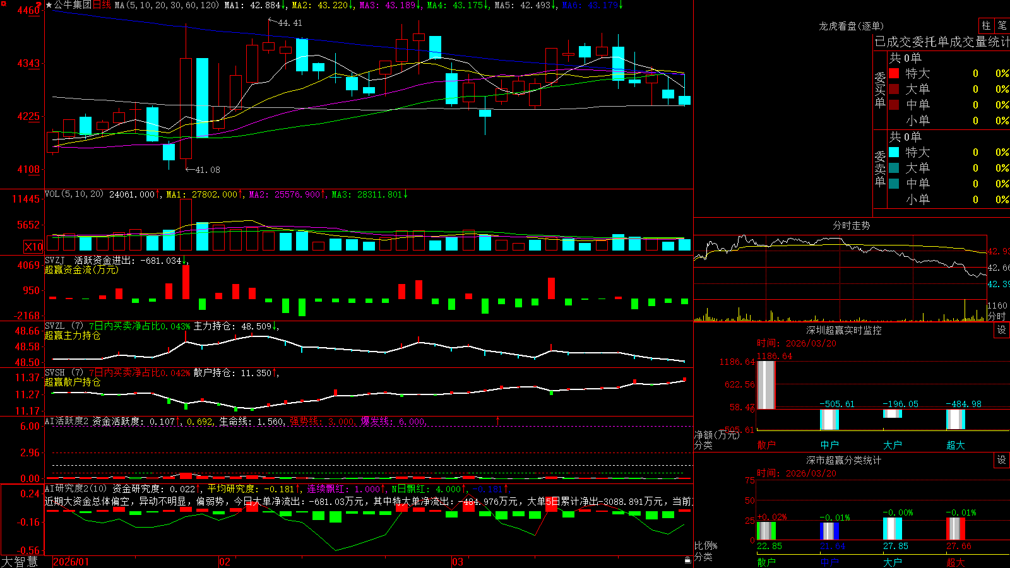This screenshot has height=568, width=1010.
Task: Click the red 特大 buy order color swatch
Action: [x=894, y=73]
